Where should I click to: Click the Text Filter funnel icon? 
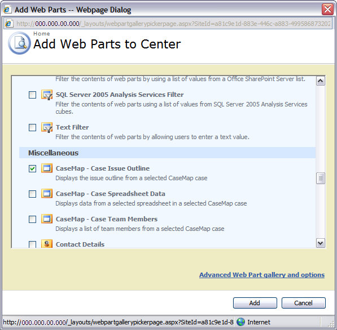tap(47, 127)
